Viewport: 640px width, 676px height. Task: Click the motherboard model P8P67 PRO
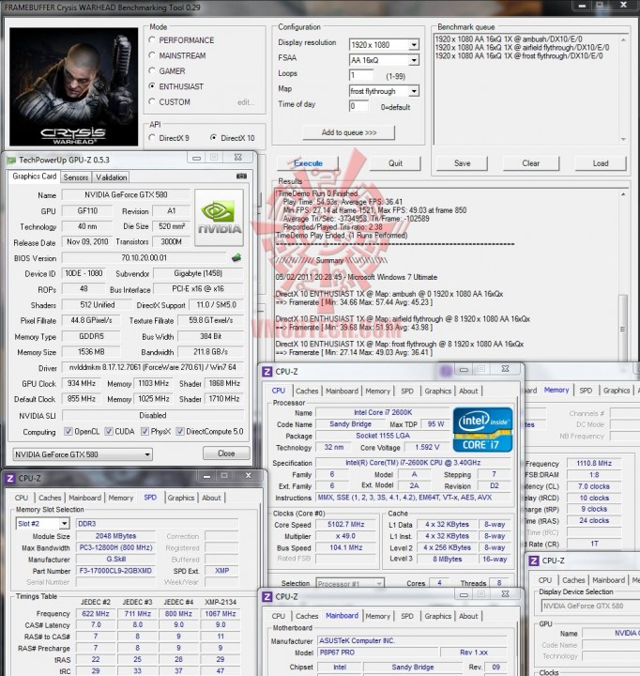tap(377, 653)
